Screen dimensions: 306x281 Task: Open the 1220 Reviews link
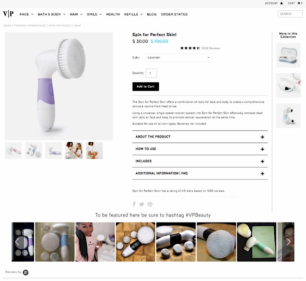(211, 48)
